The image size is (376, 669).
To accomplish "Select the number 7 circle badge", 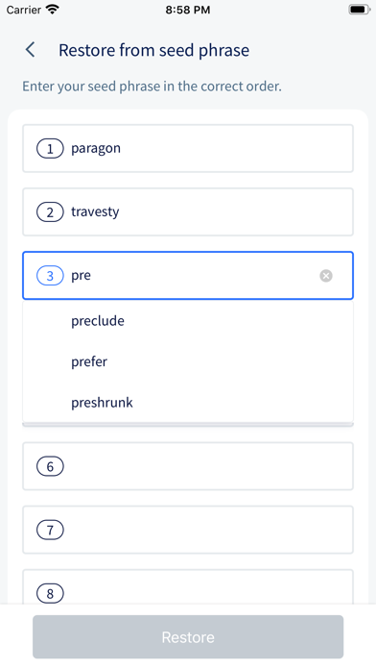I will (50, 530).
